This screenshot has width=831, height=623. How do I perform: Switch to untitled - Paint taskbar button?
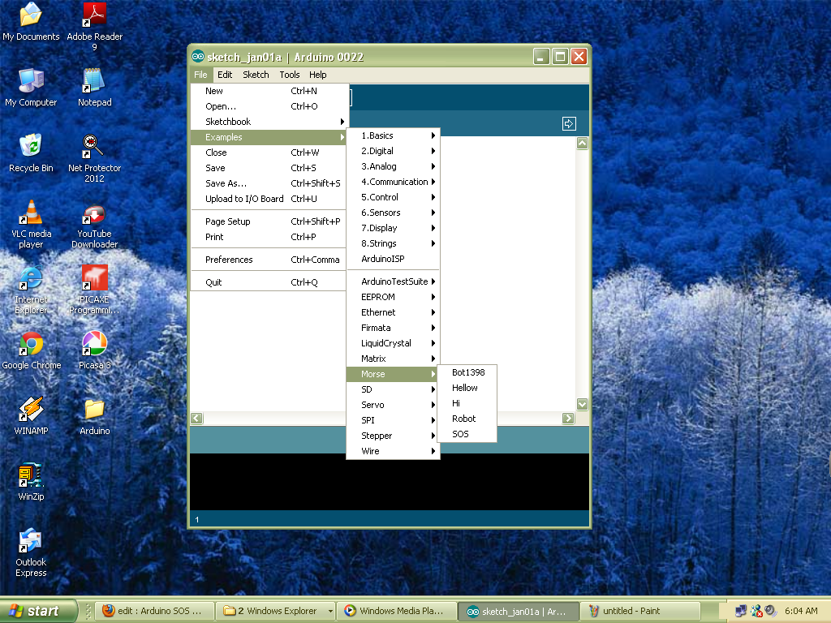639,611
